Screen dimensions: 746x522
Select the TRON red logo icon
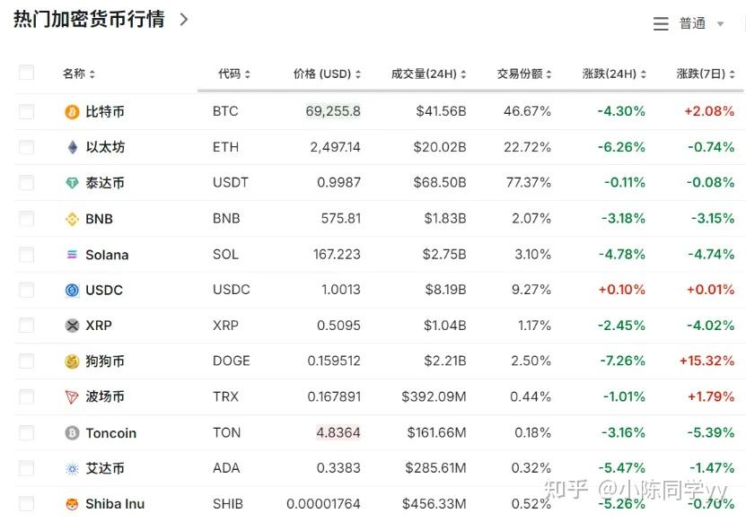click(70, 396)
